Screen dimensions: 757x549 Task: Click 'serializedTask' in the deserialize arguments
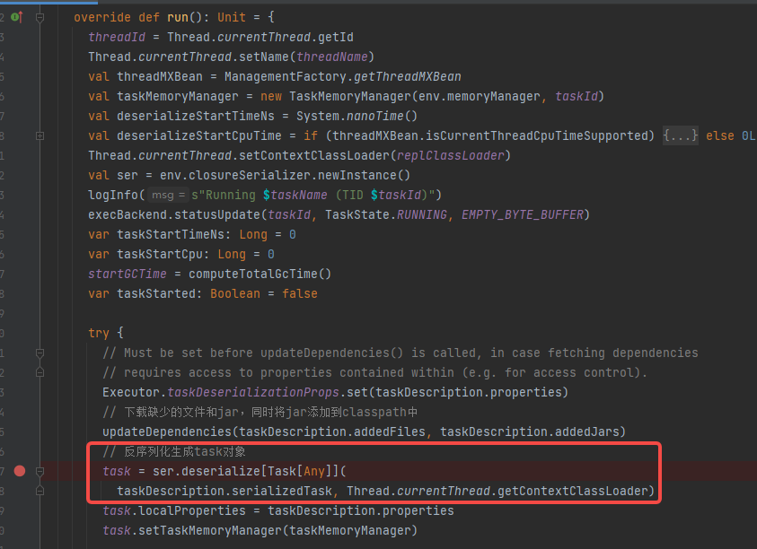(282, 491)
